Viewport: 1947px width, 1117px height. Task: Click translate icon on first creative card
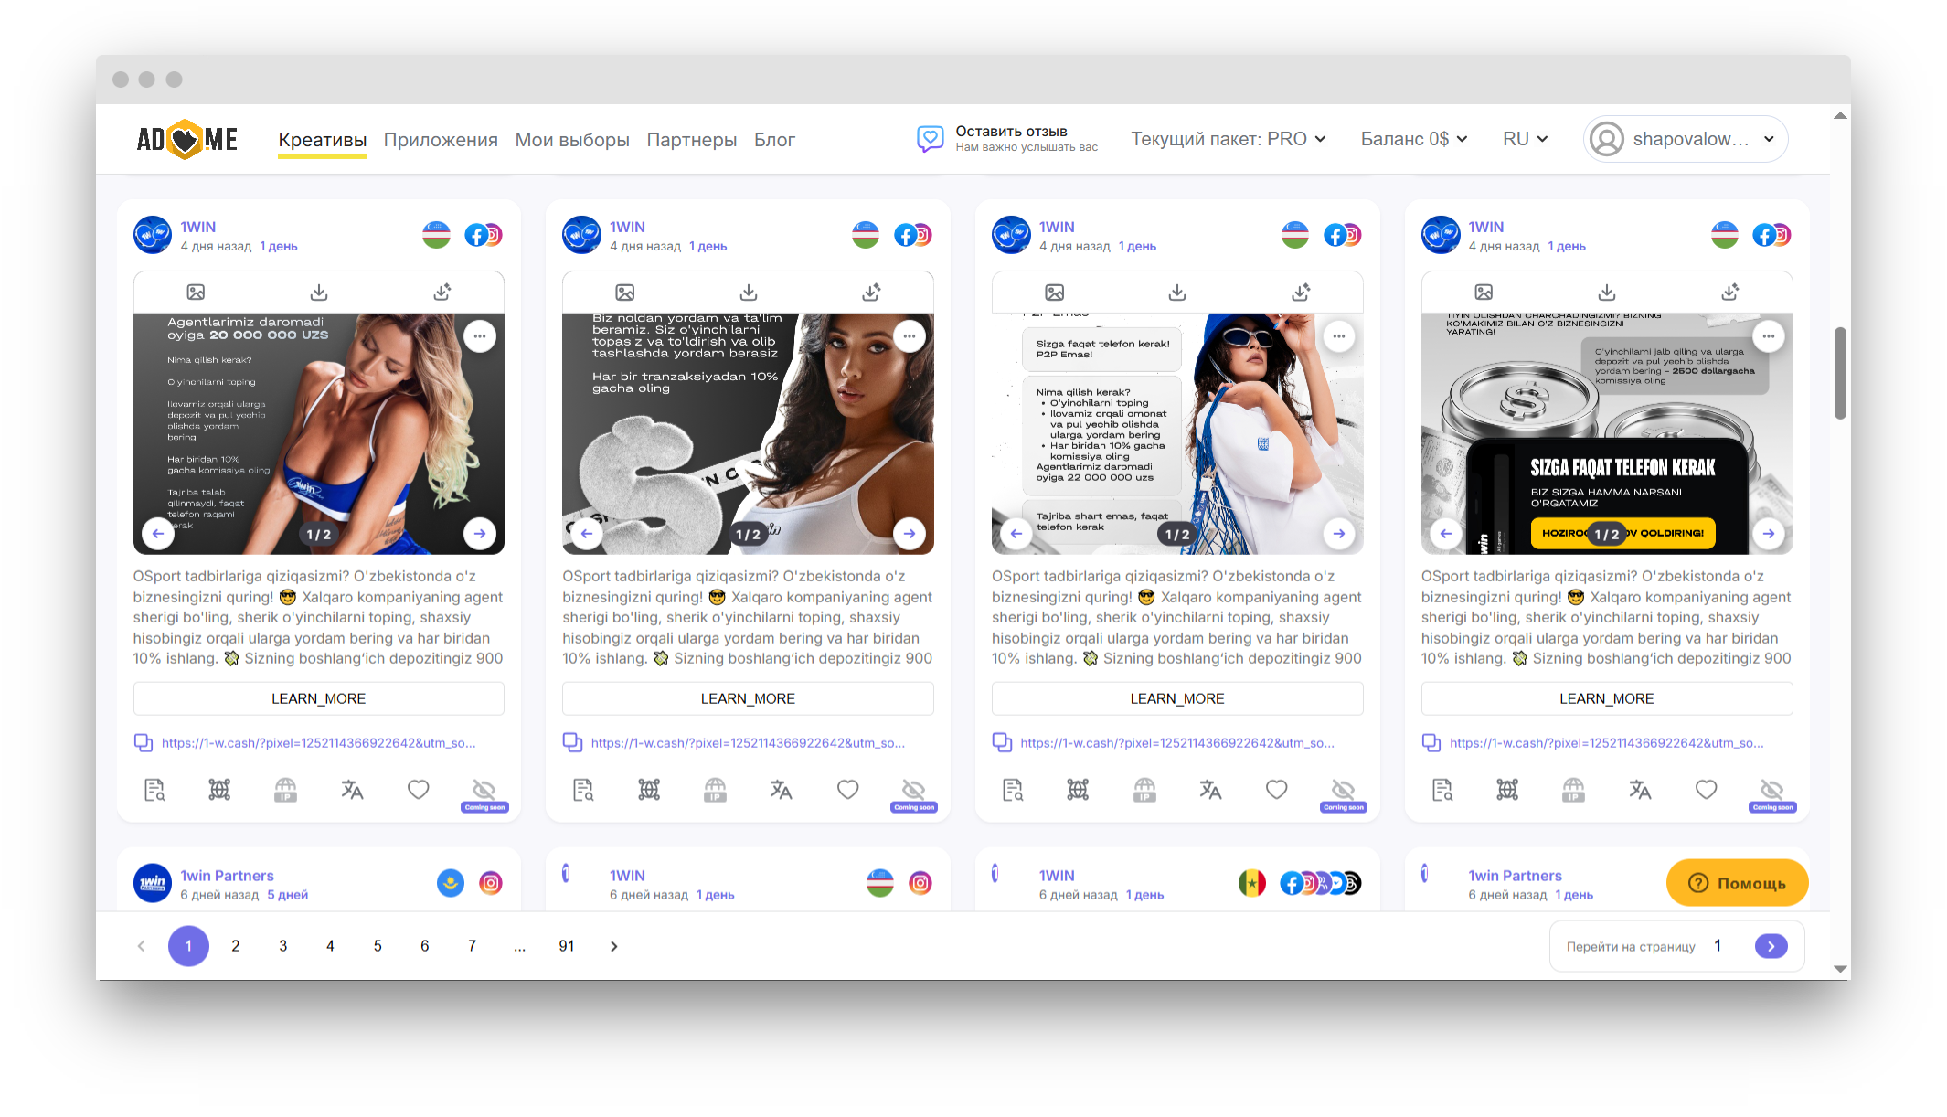tap(352, 790)
